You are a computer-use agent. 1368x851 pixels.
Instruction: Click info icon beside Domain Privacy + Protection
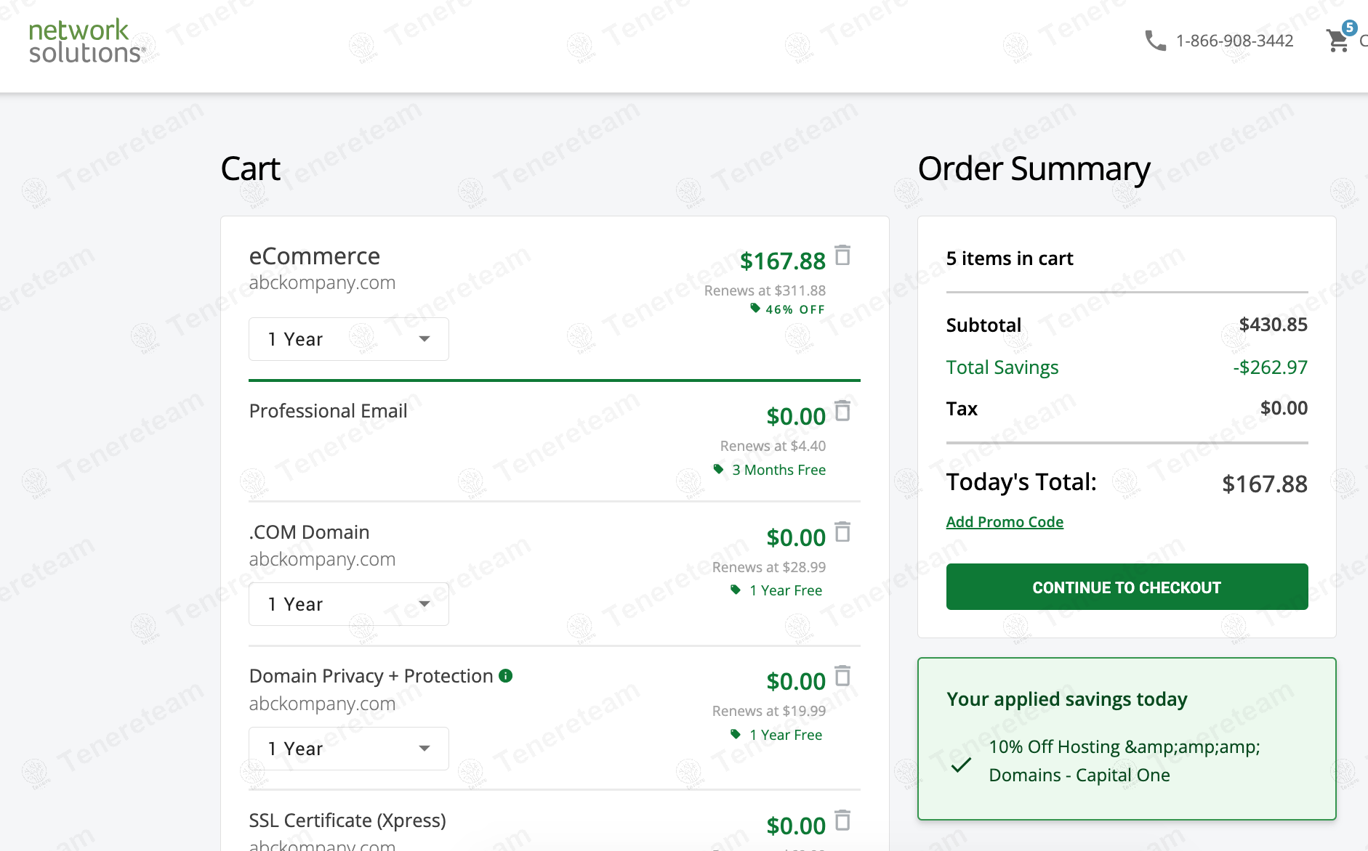click(x=506, y=676)
